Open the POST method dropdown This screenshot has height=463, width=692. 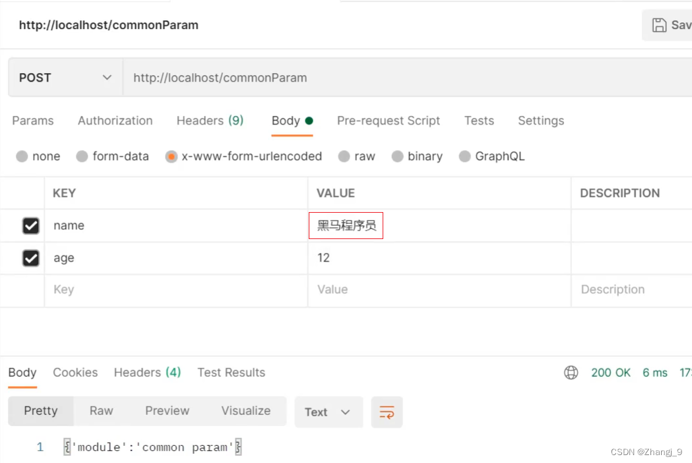click(x=65, y=78)
